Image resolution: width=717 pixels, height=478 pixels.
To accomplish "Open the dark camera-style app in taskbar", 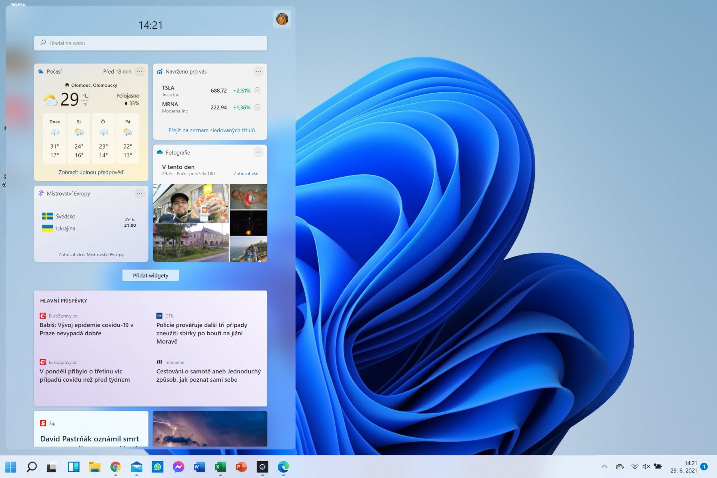I will point(263,467).
